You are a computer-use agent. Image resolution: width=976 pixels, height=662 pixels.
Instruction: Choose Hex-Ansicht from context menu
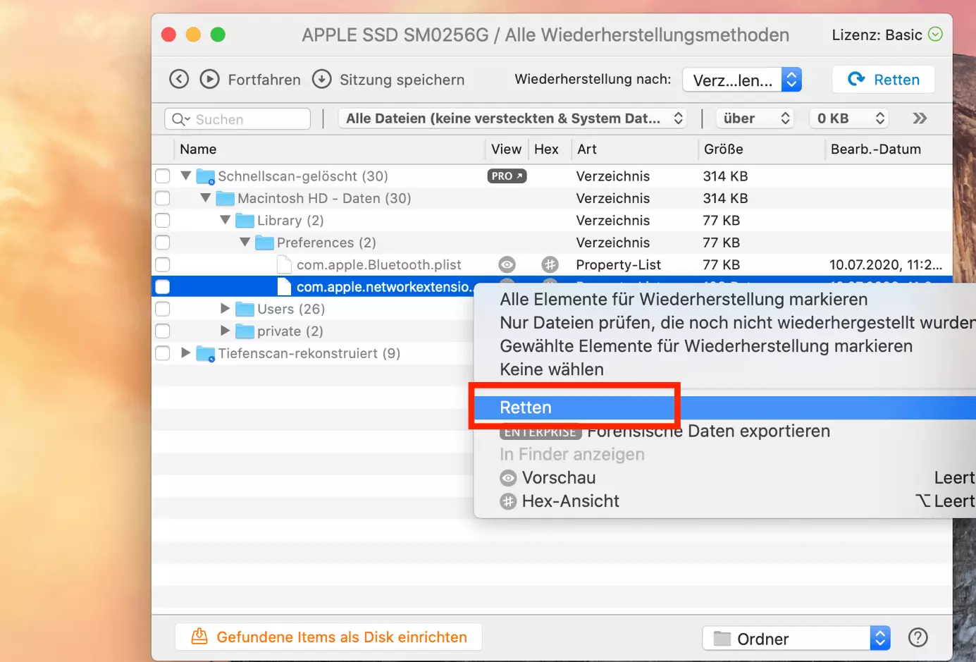point(570,501)
